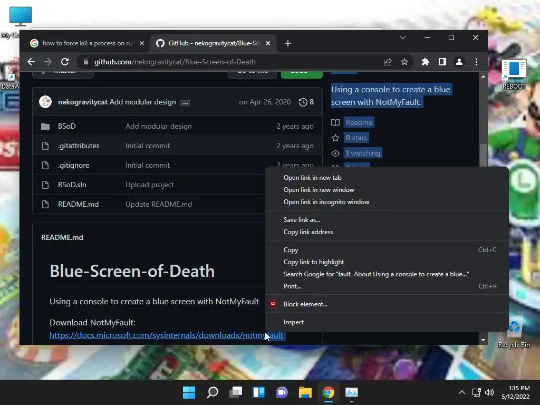This screenshot has width=540, height=405.
Task: Open the tab search chevron
Action: [402, 37]
